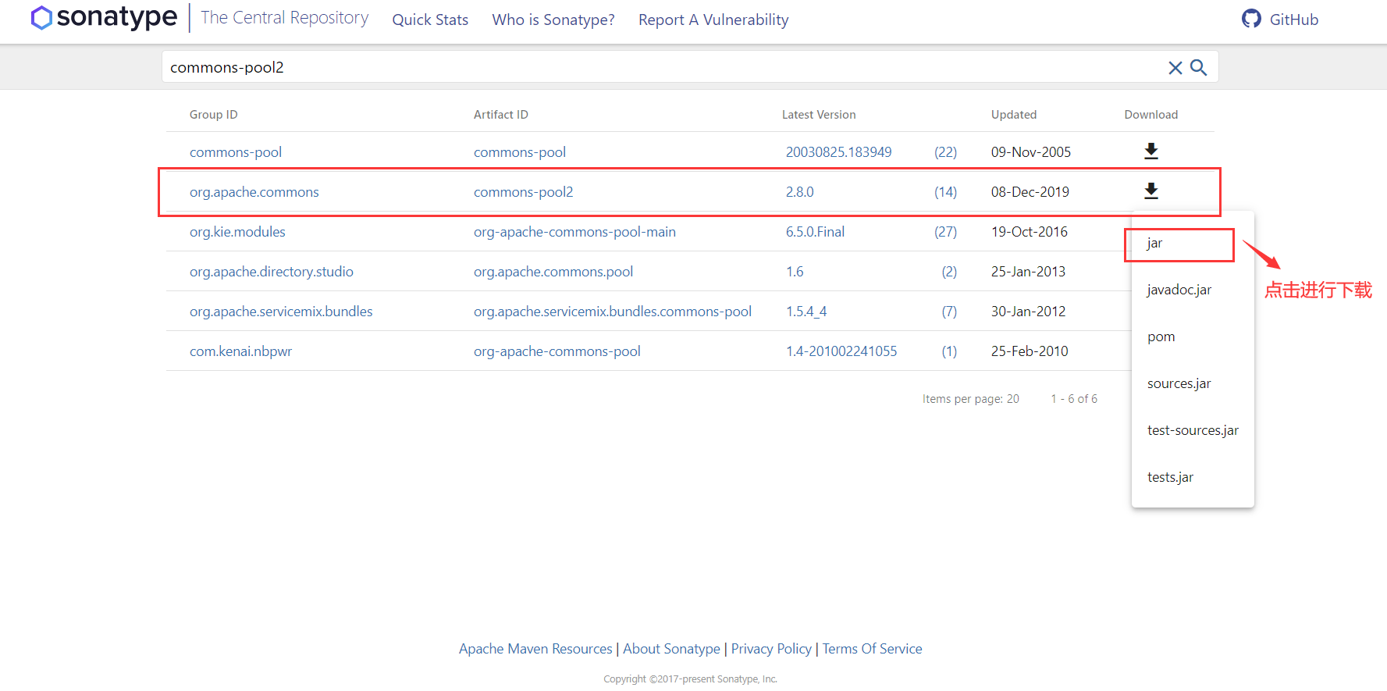Open group ID com.kenai.nbpwr link
Image resolution: width=1387 pixels, height=691 pixels.
click(x=240, y=351)
